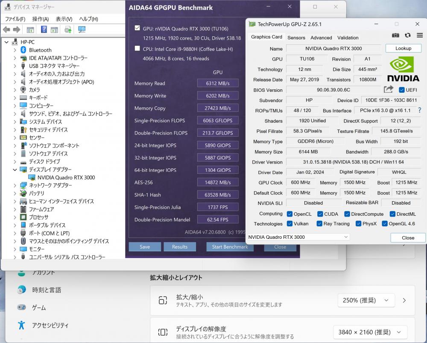Select the センサー device category icon
Image resolution: width=427 pixels, height=343 pixels.
click(23, 138)
